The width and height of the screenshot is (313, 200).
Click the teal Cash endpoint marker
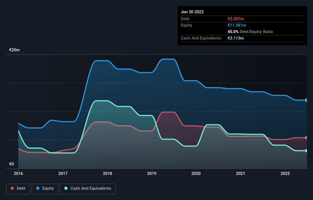tap(307, 151)
